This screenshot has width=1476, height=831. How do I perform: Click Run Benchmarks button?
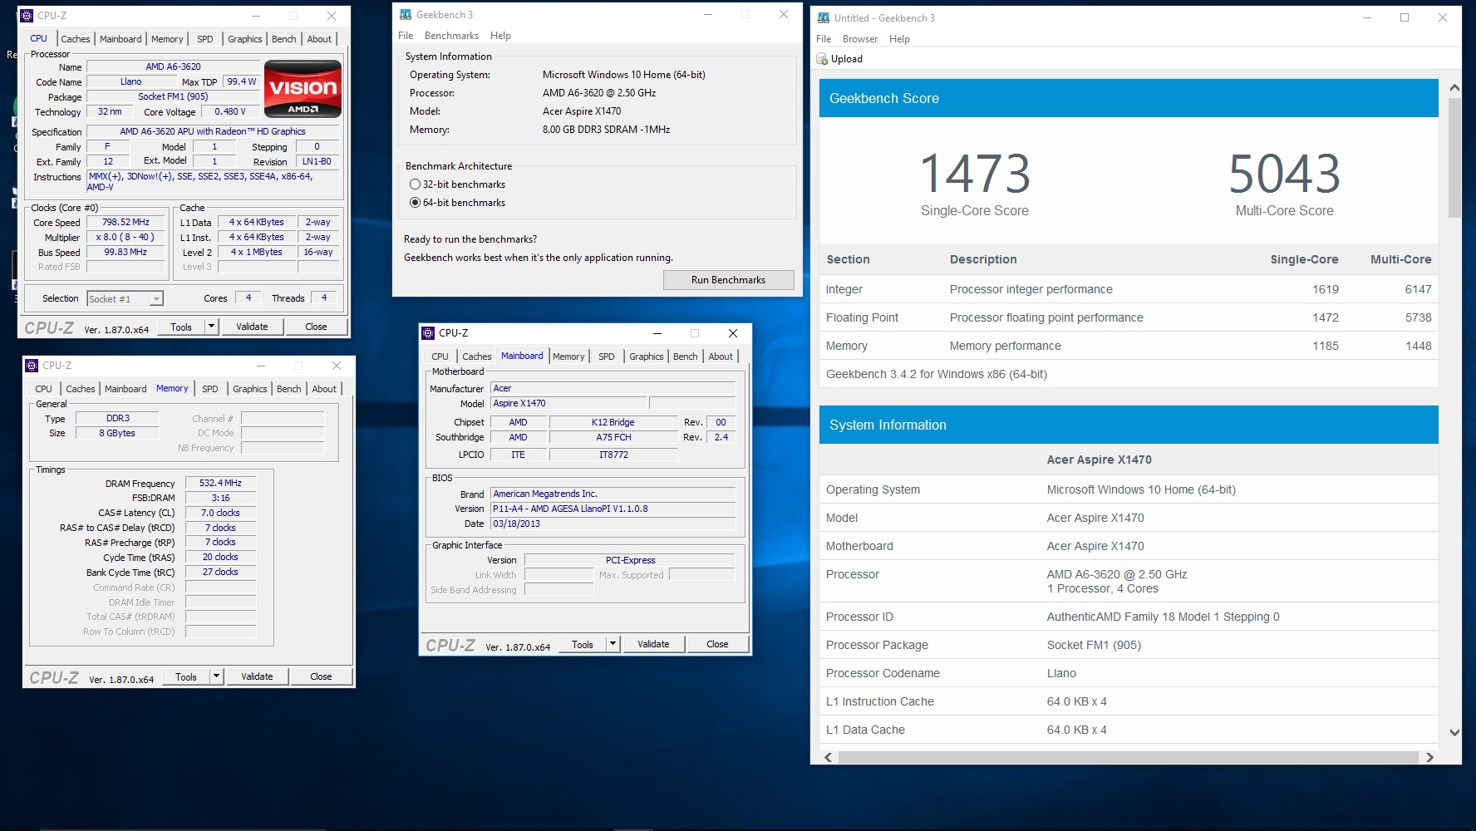click(x=728, y=280)
